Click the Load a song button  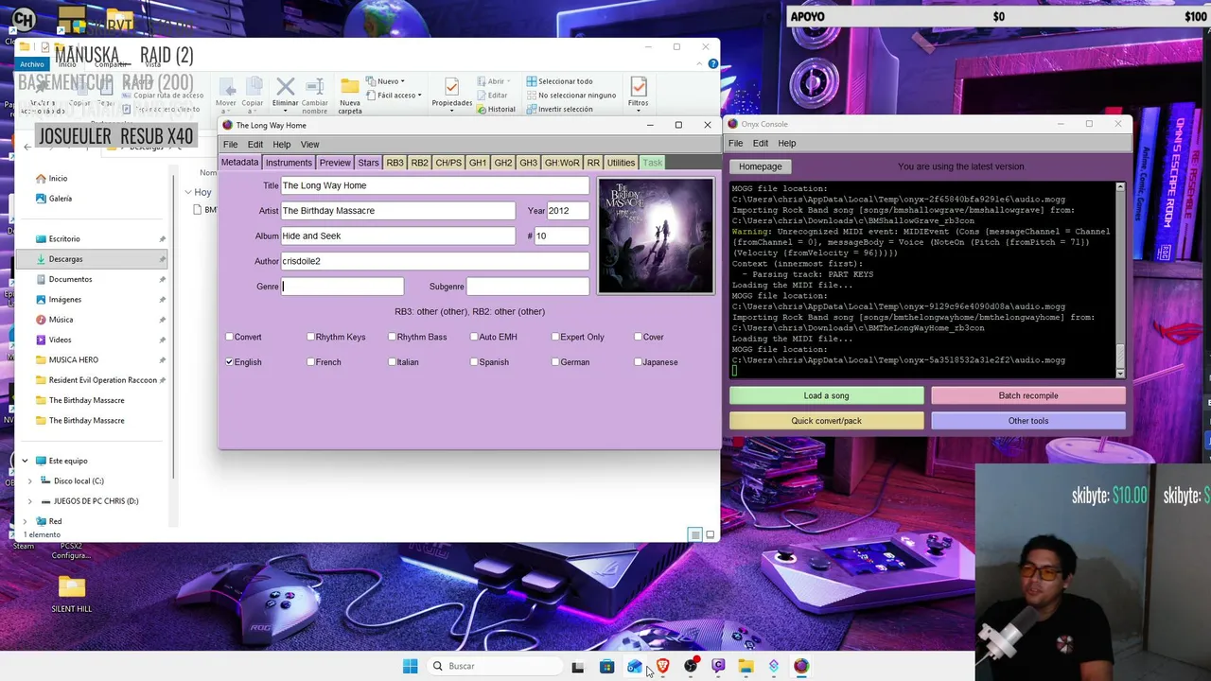pyautogui.click(x=826, y=395)
